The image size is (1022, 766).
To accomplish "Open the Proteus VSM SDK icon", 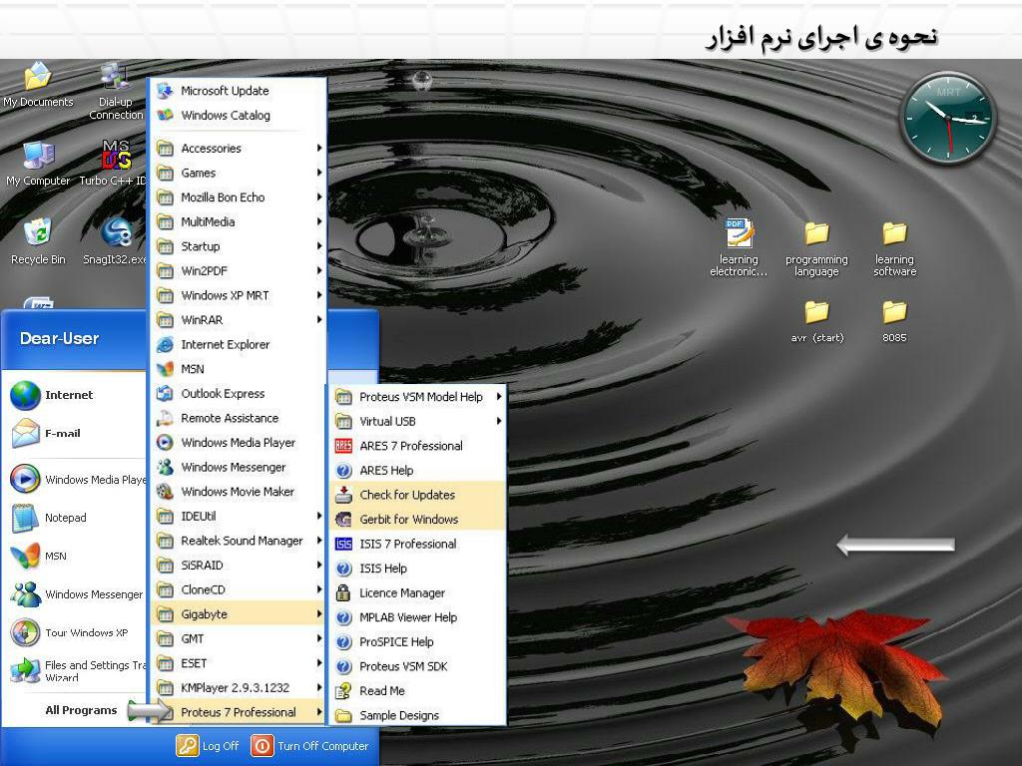I will click(x=343, y=666).
